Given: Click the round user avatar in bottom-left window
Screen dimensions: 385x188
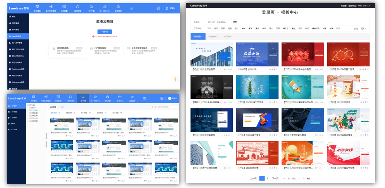Looking at the screenshot, I should 170,98.
